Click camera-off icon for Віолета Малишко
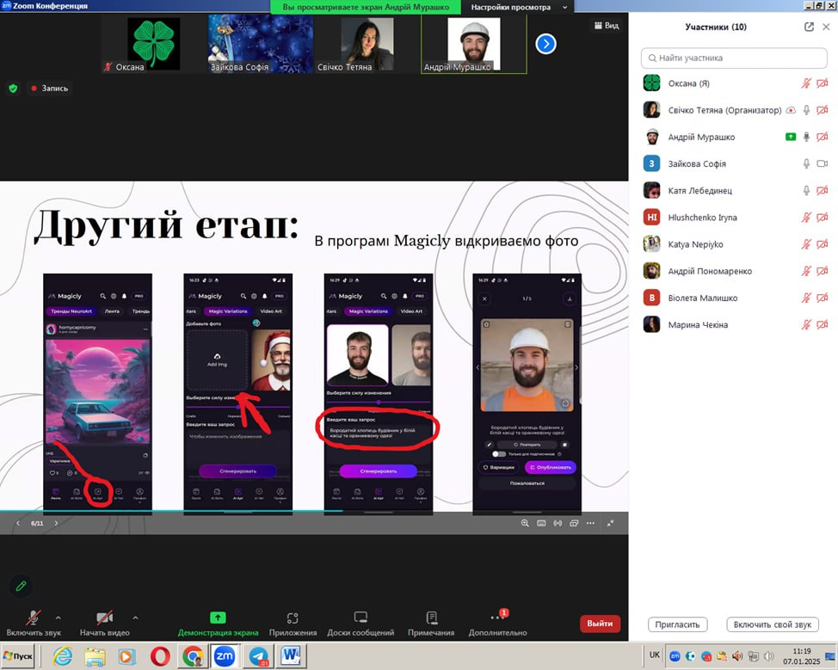Screen dimensions: 838x670 pyautogui.click(x=823, y=298)
